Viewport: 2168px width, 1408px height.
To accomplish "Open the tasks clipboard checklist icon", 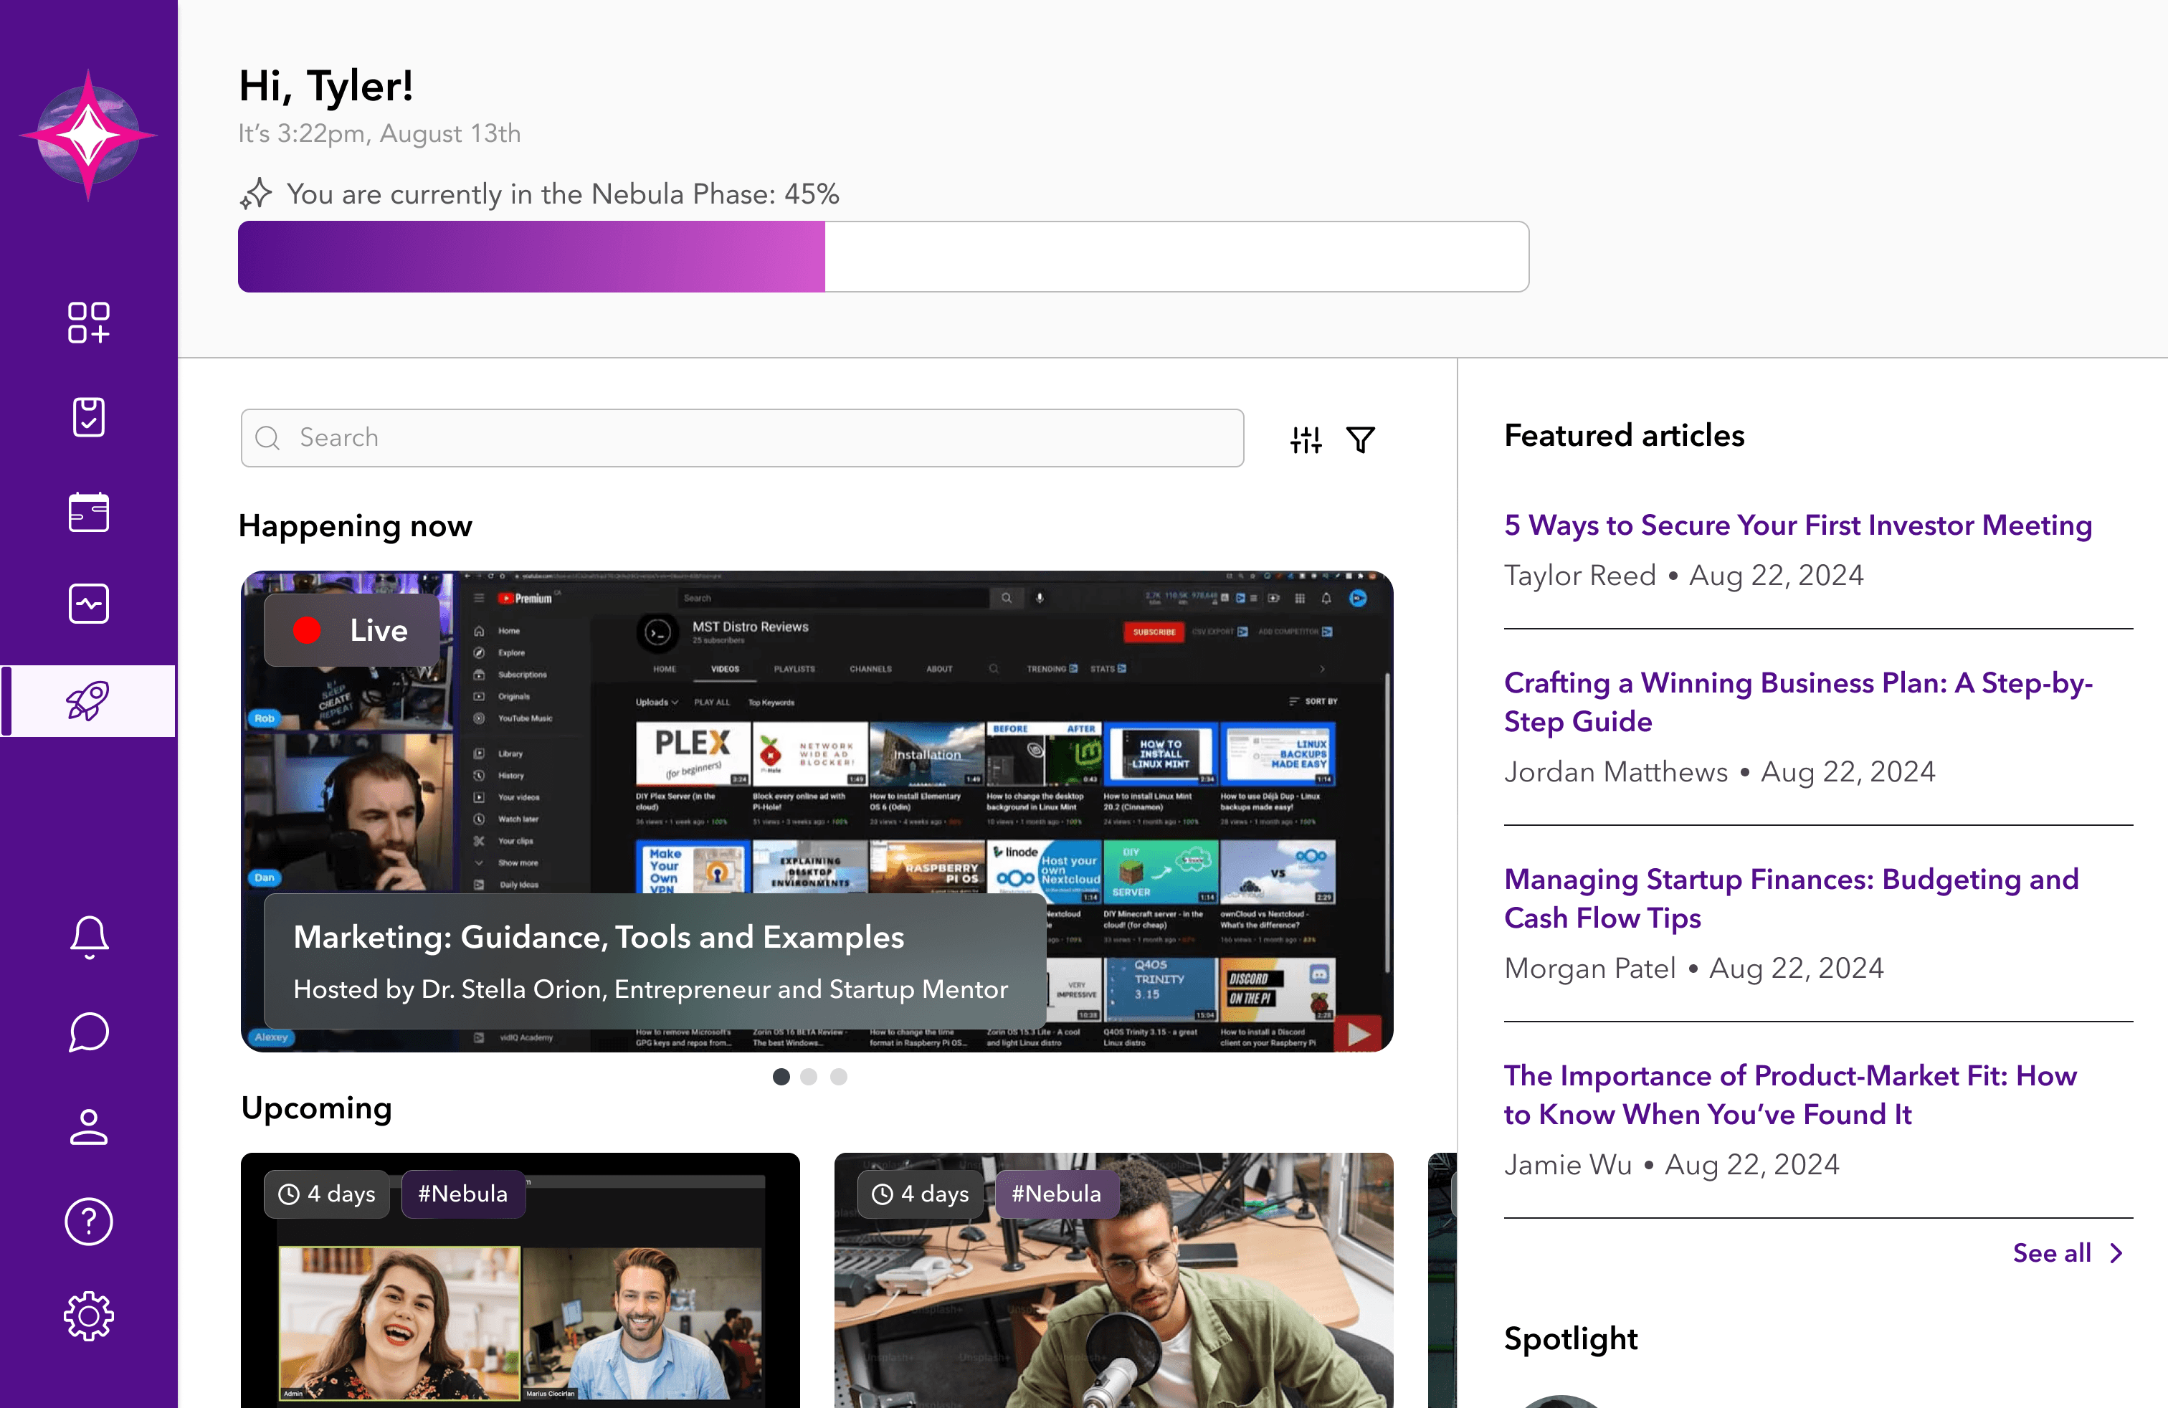I will click(x=88, y=417).
